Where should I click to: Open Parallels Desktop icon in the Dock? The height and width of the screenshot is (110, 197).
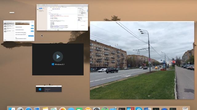coord(130,109)
